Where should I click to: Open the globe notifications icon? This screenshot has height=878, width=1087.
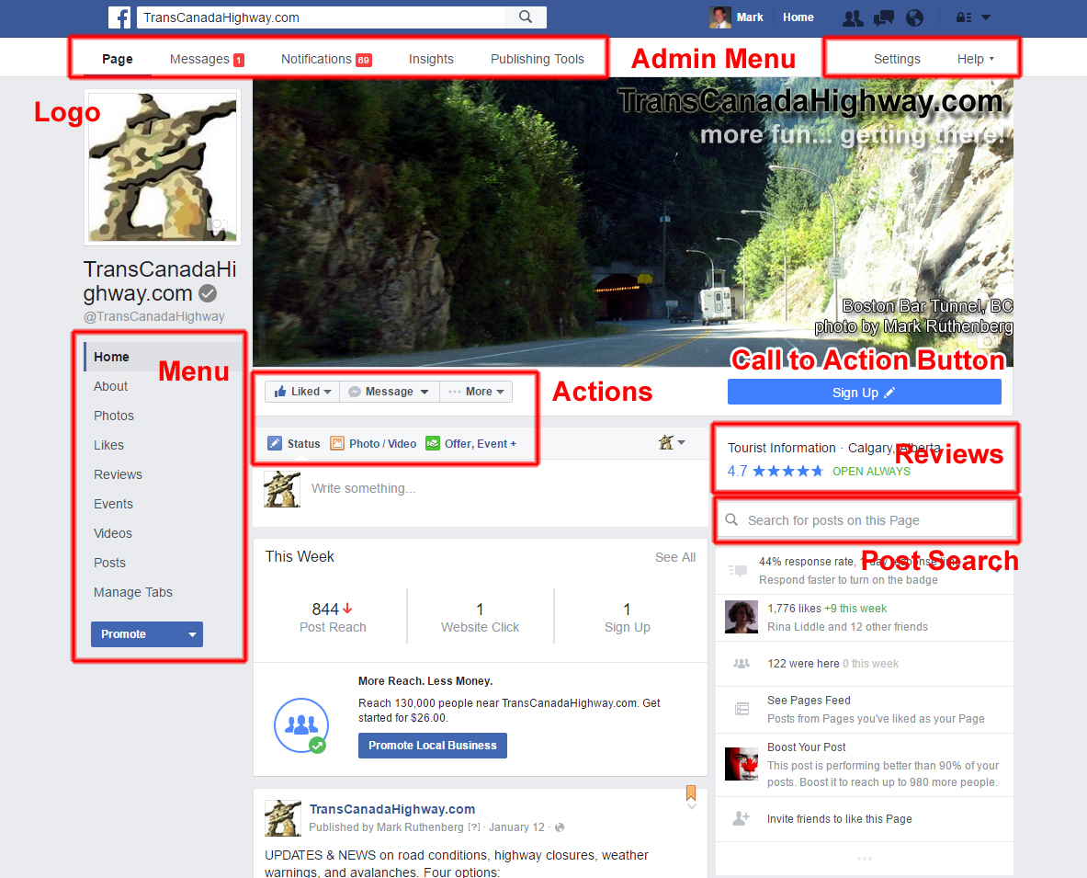914,18
